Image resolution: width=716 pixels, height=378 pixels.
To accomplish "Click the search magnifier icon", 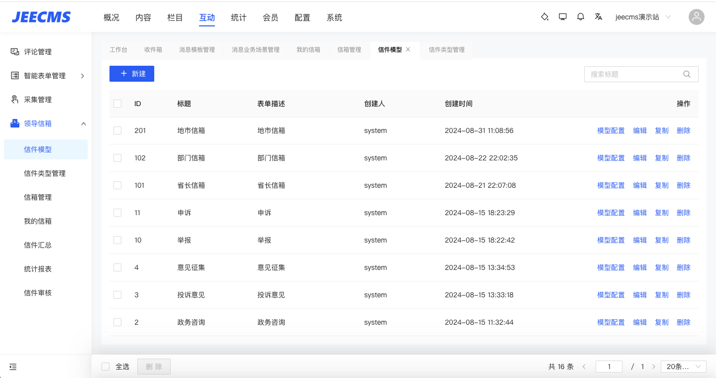I will coord(687,74).
